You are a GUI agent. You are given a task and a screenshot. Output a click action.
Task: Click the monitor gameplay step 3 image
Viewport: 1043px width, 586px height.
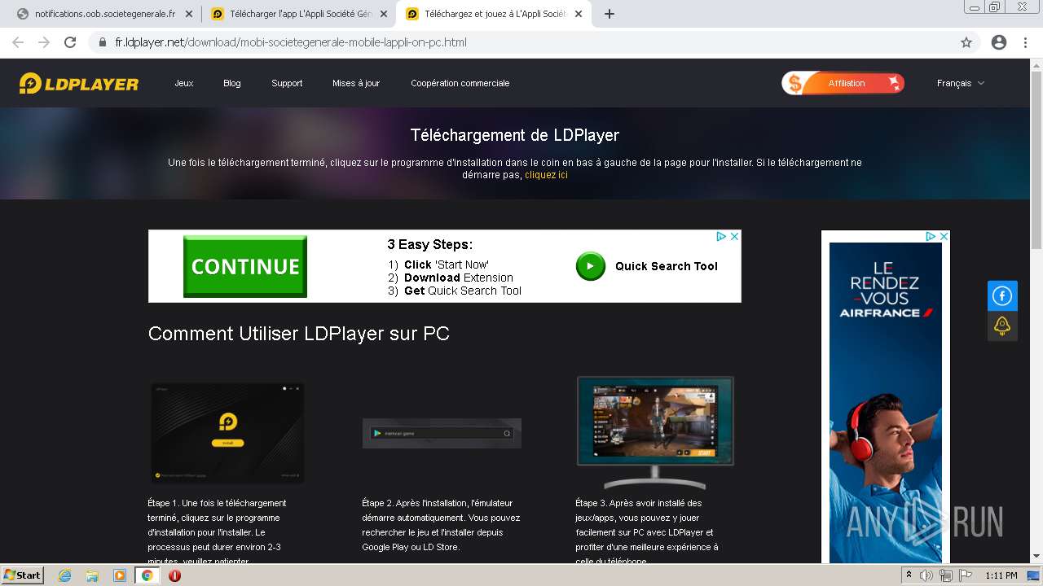pos(655,431)
